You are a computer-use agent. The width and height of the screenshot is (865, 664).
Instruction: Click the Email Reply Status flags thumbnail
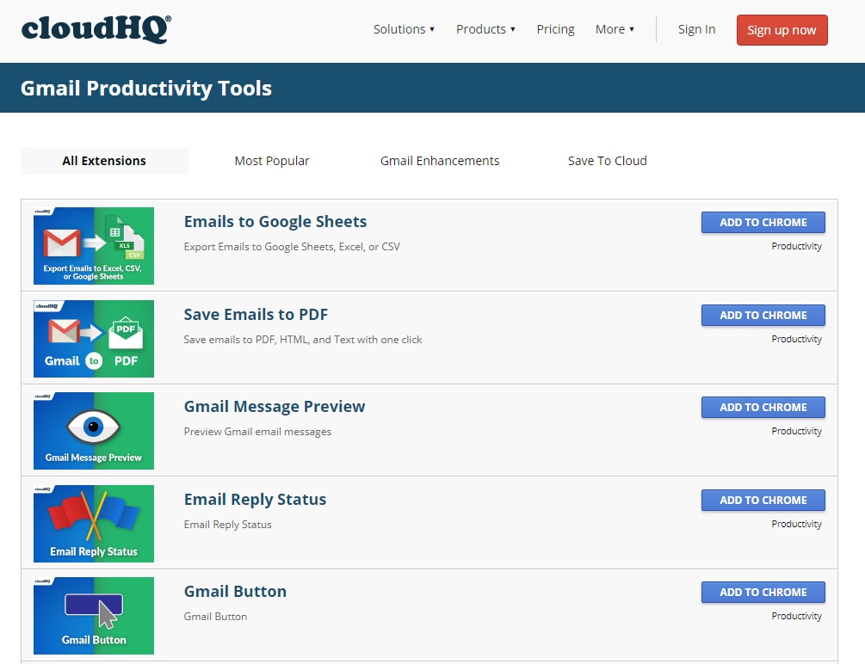(x=94, y=523)
